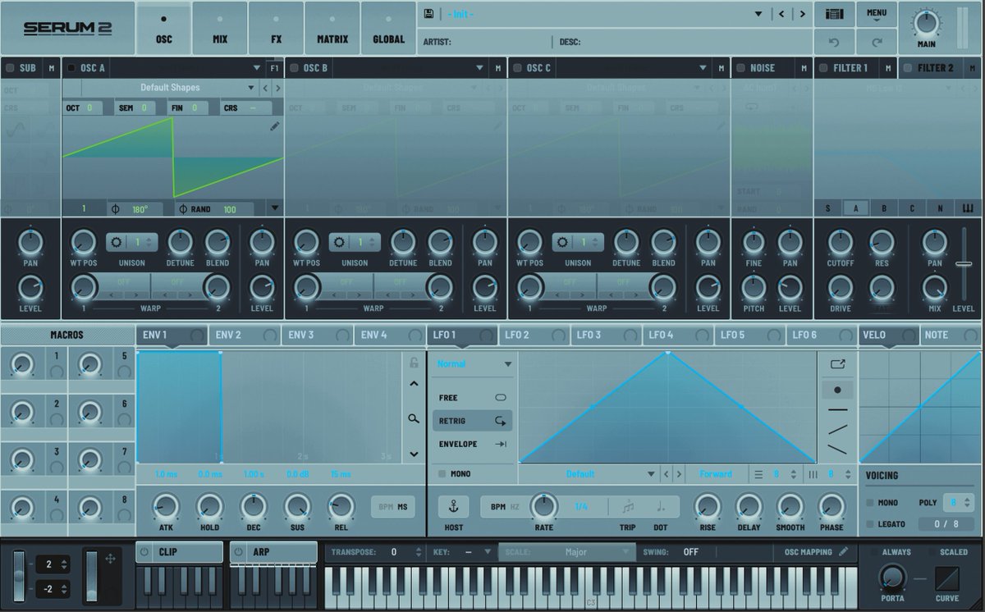Click the filter keyboard routing icon
The height and width of the screenshot is (612, 985).
[968, 208]
